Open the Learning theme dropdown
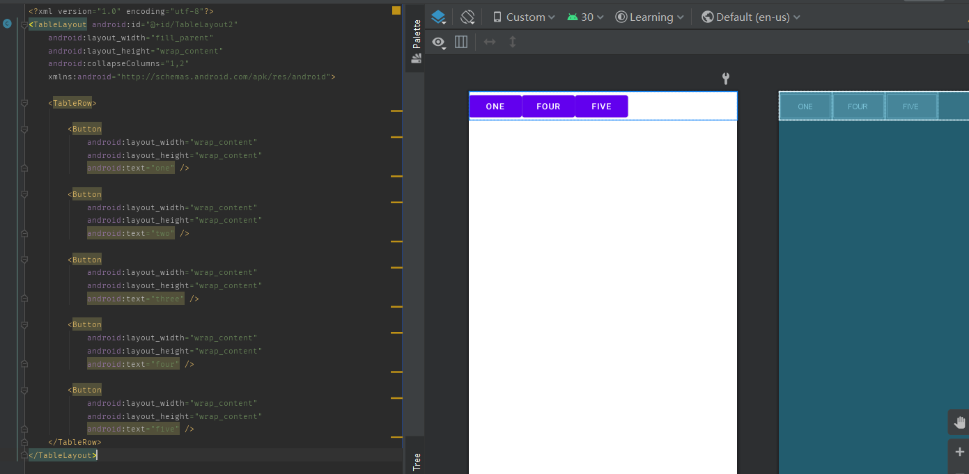Viewport: 969px width, 474px height. pos(649,16)
